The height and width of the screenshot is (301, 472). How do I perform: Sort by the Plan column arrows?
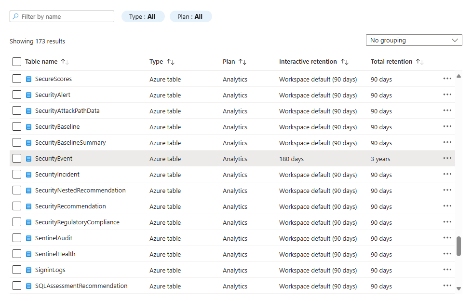point(242,62)
